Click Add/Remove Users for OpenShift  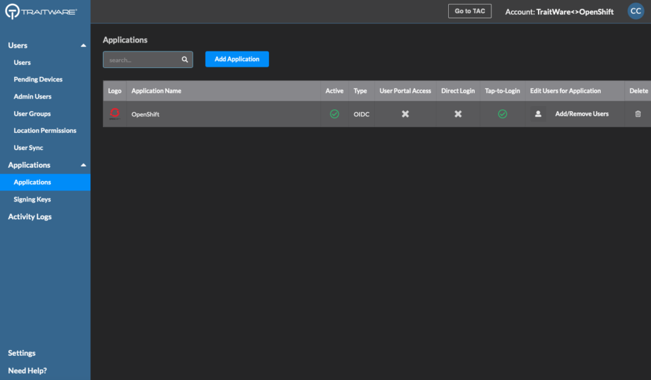point(582,114)
